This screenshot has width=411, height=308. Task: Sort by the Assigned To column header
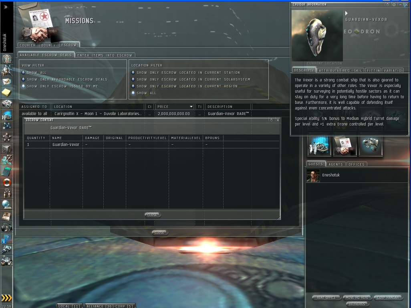coord(35,107)
